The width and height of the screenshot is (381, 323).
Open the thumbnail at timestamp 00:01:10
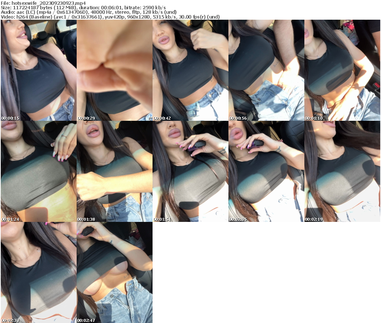point(342,71)
